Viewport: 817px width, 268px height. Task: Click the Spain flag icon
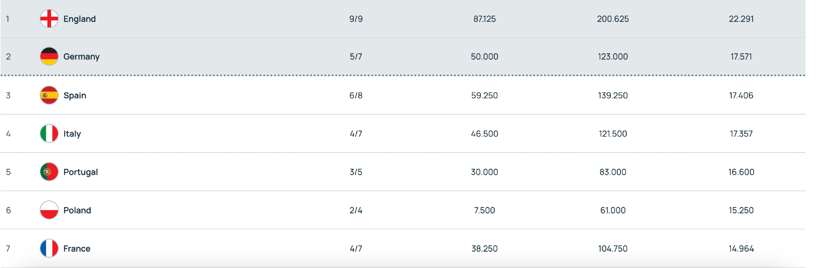49,95
